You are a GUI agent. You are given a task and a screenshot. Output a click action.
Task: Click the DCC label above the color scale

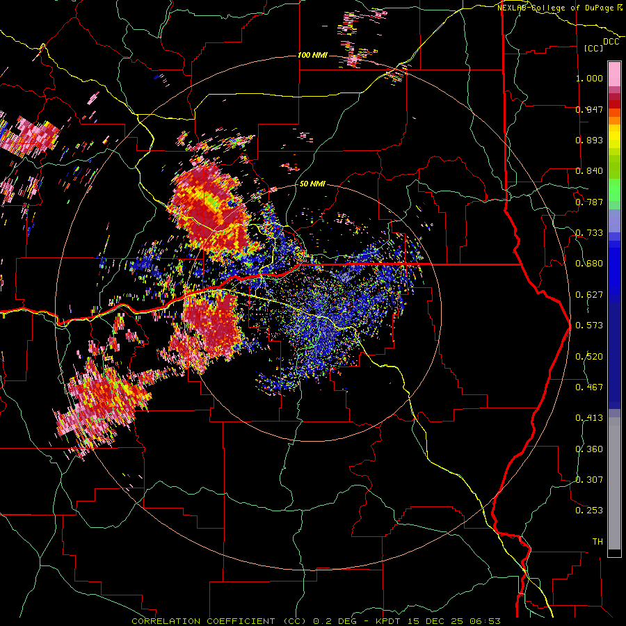(x=611, y=42)
